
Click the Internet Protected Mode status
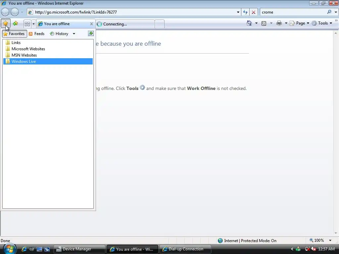coord(247,241)
